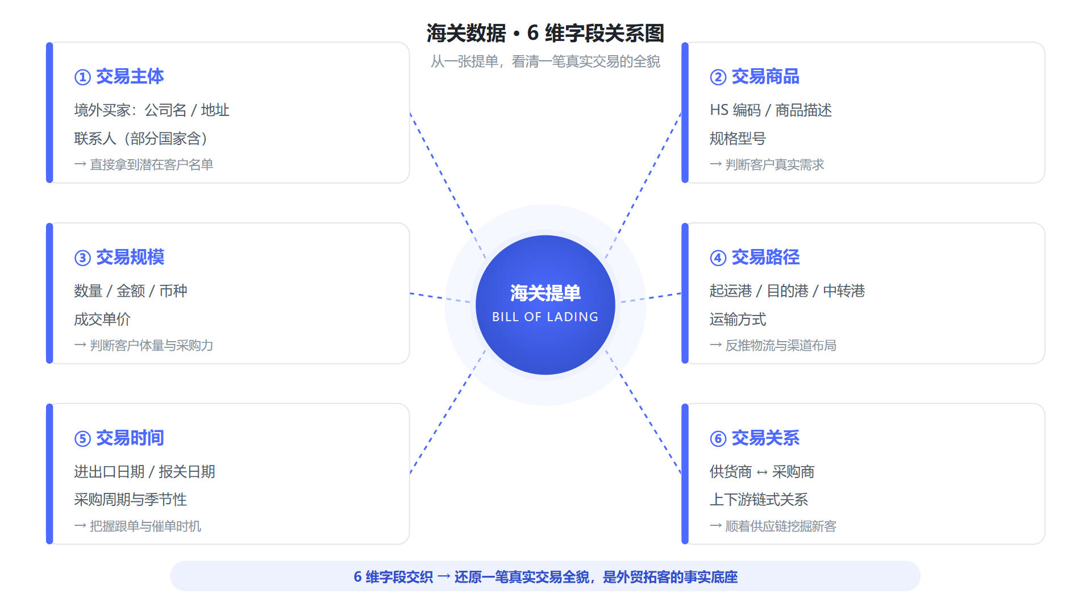The width and height of the screenshot is (1091, 610).
Task: Click the line "境外买家：公司名 / 地址"
Action: pyautogui.click(x=152, y=110)
